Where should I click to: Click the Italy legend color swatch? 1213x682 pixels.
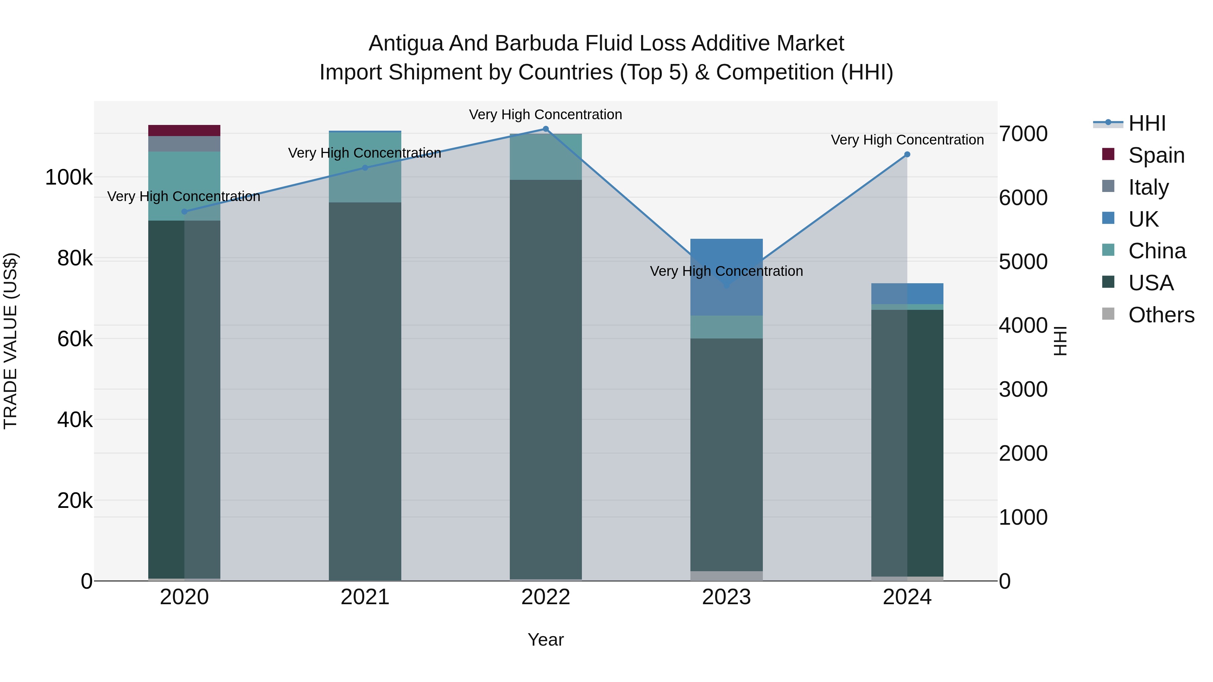pyautogui.click(x=1109, y=186)
